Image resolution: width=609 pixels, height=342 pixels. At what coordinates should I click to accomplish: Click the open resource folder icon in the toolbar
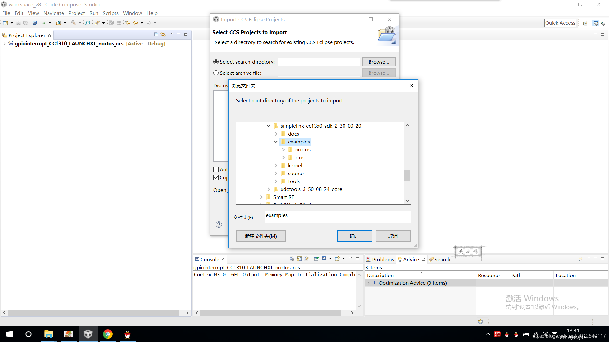59,23
